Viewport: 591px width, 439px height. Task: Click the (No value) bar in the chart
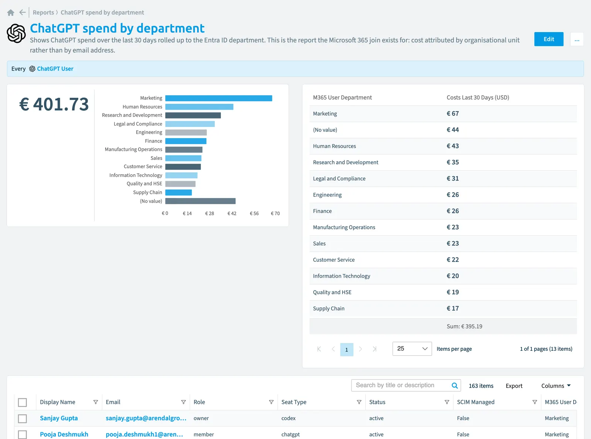(x=201, y=201)
